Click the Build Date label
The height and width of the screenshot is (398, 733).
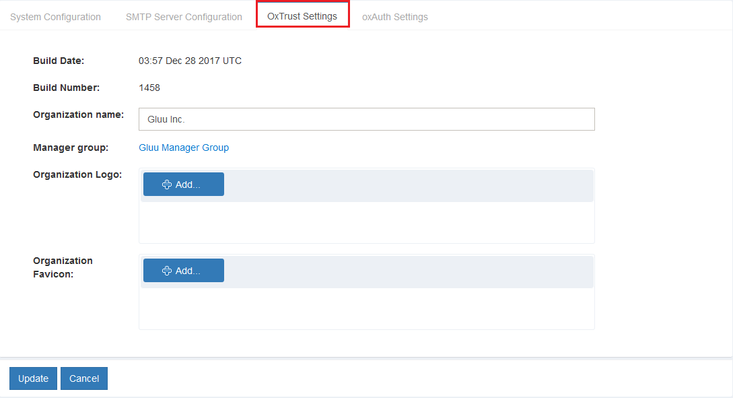(x=59, y=61)
